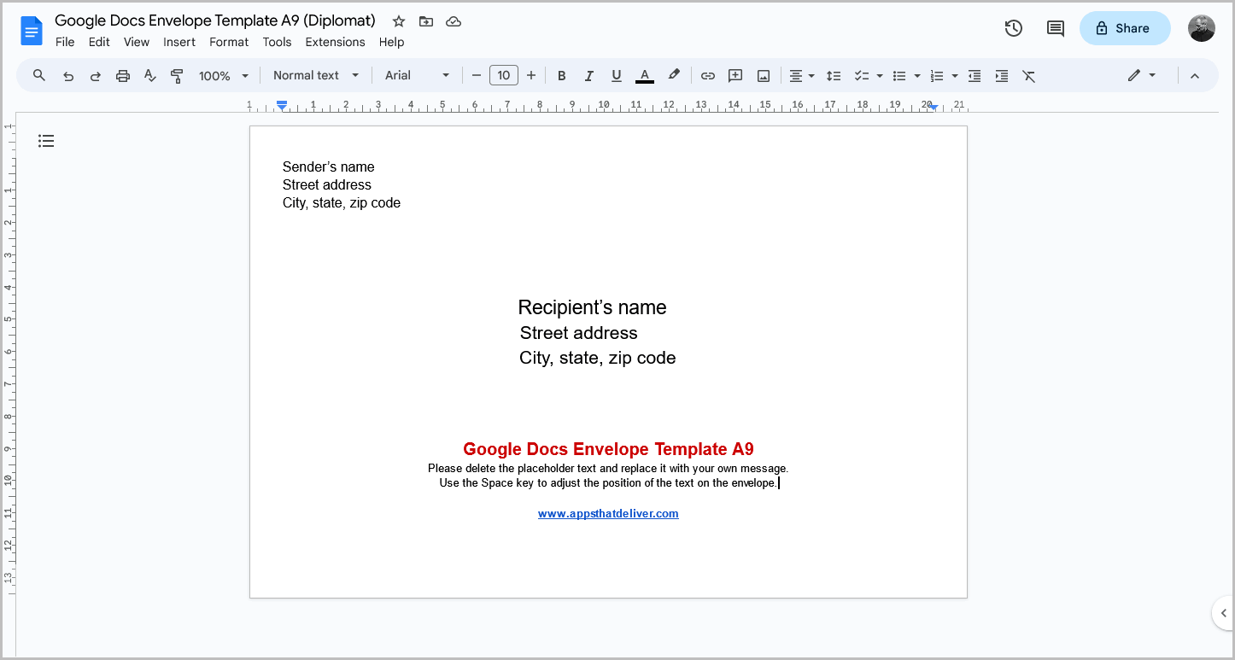Viewport: 1235px width, 660px height.
Task: Open the Extensions menu
Action: (x=335, y=41)
